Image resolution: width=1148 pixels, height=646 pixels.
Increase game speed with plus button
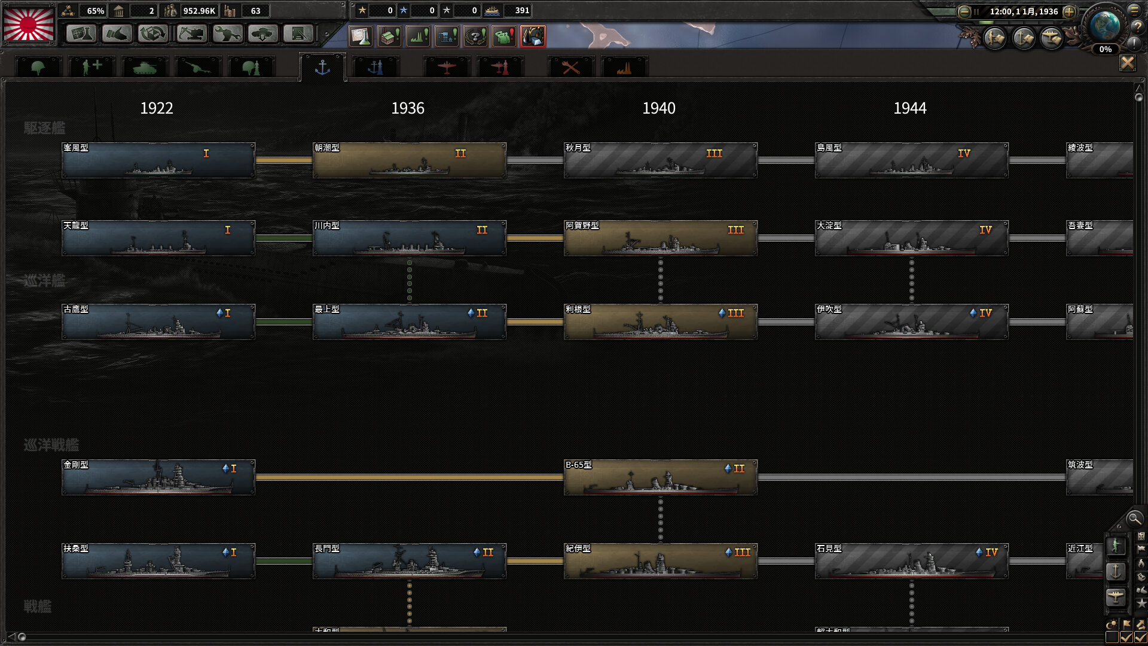click(1070, 11)
